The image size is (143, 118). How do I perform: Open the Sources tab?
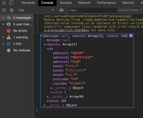(x=65, y=3)
